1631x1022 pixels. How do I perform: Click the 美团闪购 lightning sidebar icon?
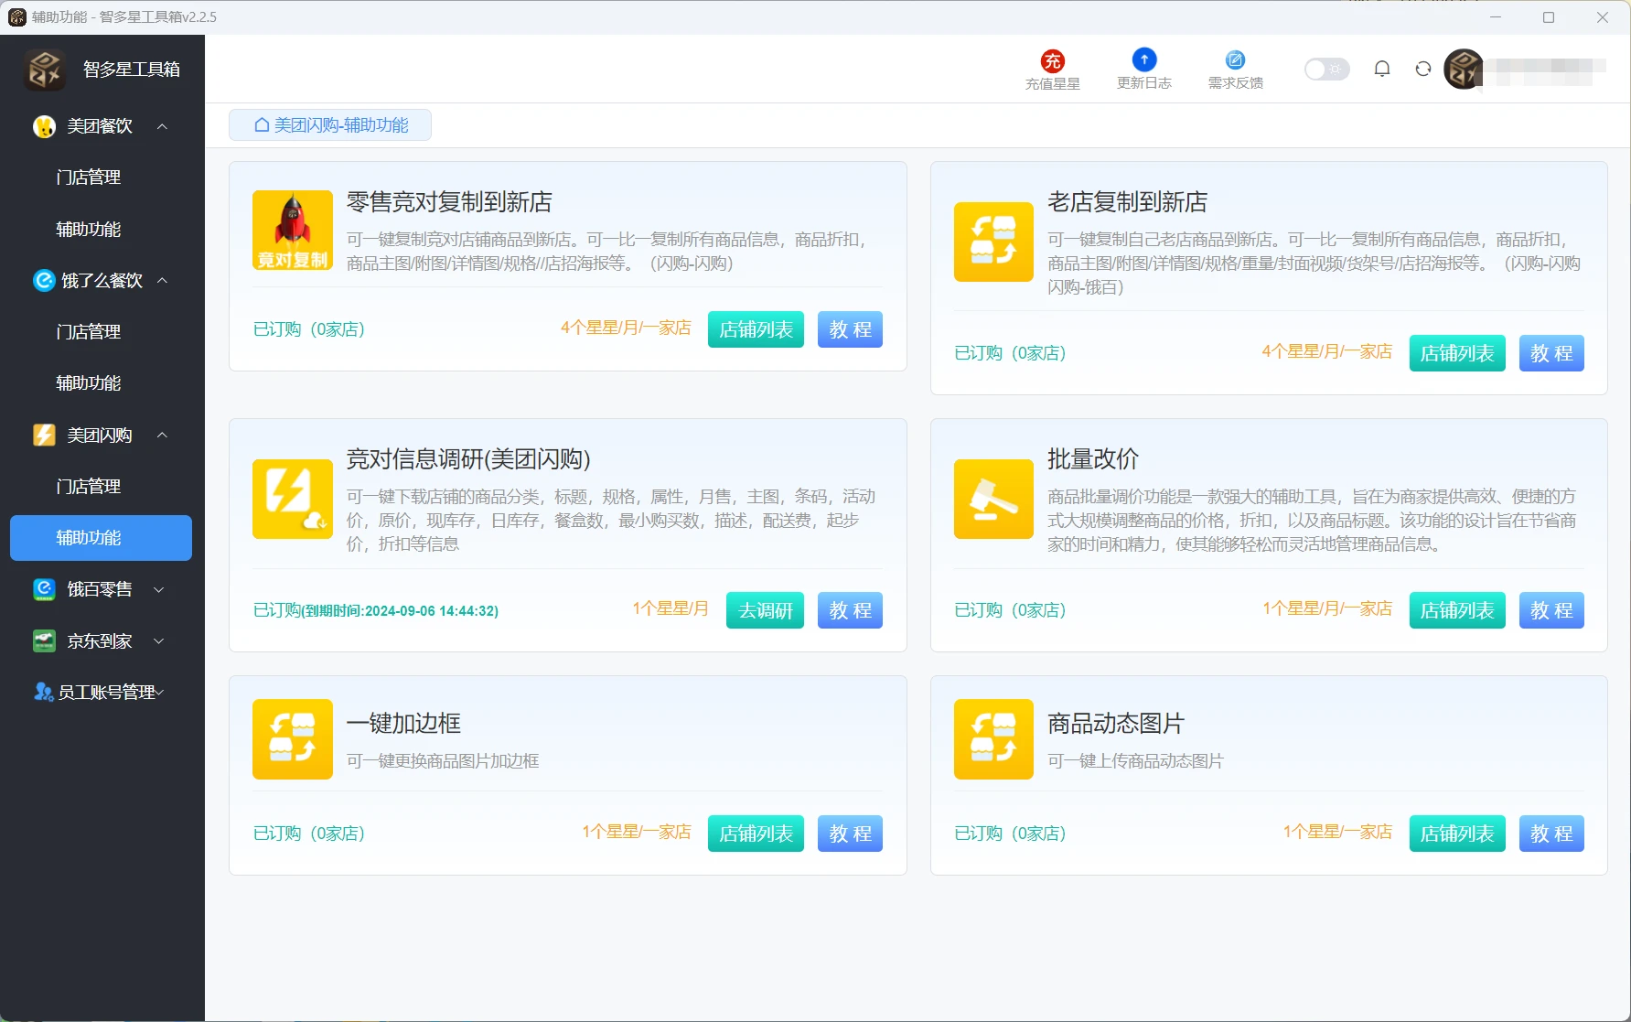click(44, 435)
